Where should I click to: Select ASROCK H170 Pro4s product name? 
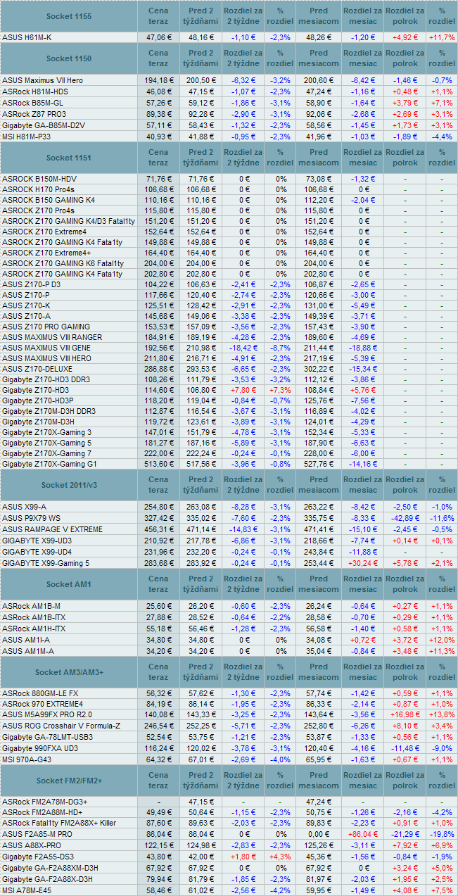click(39, 189)
